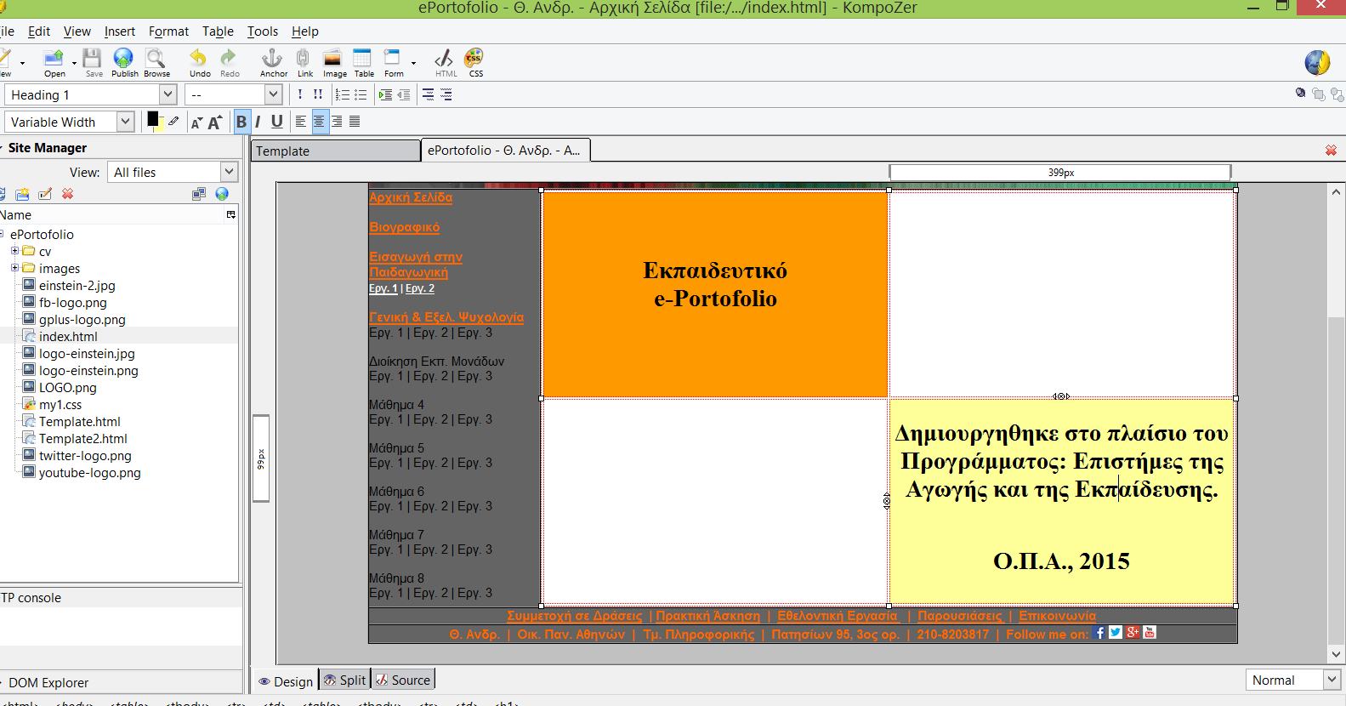This screenshot has height=706, width=1346.
Task: Close the current document tab red X
Action: point(1331,151)
